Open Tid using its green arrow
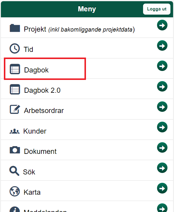The image size is (174, 212). click(162, 46)
